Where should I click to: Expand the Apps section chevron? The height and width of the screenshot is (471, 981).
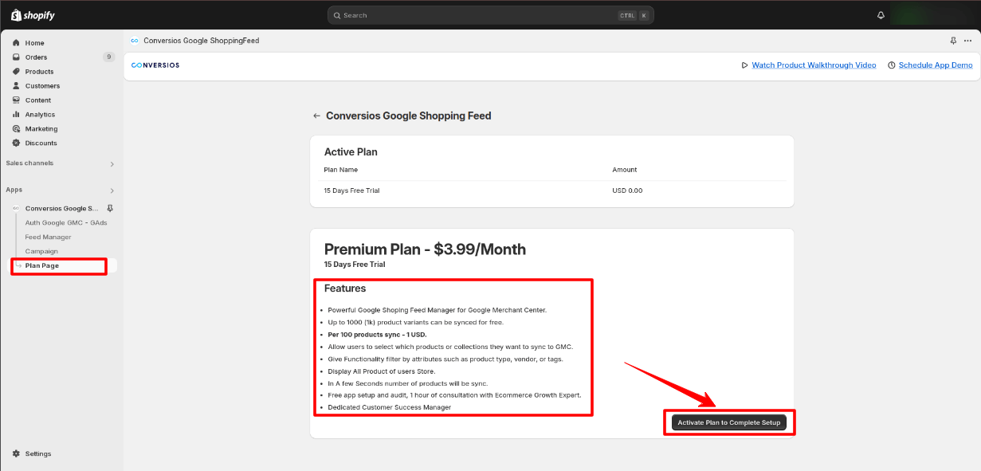point(112,191)
